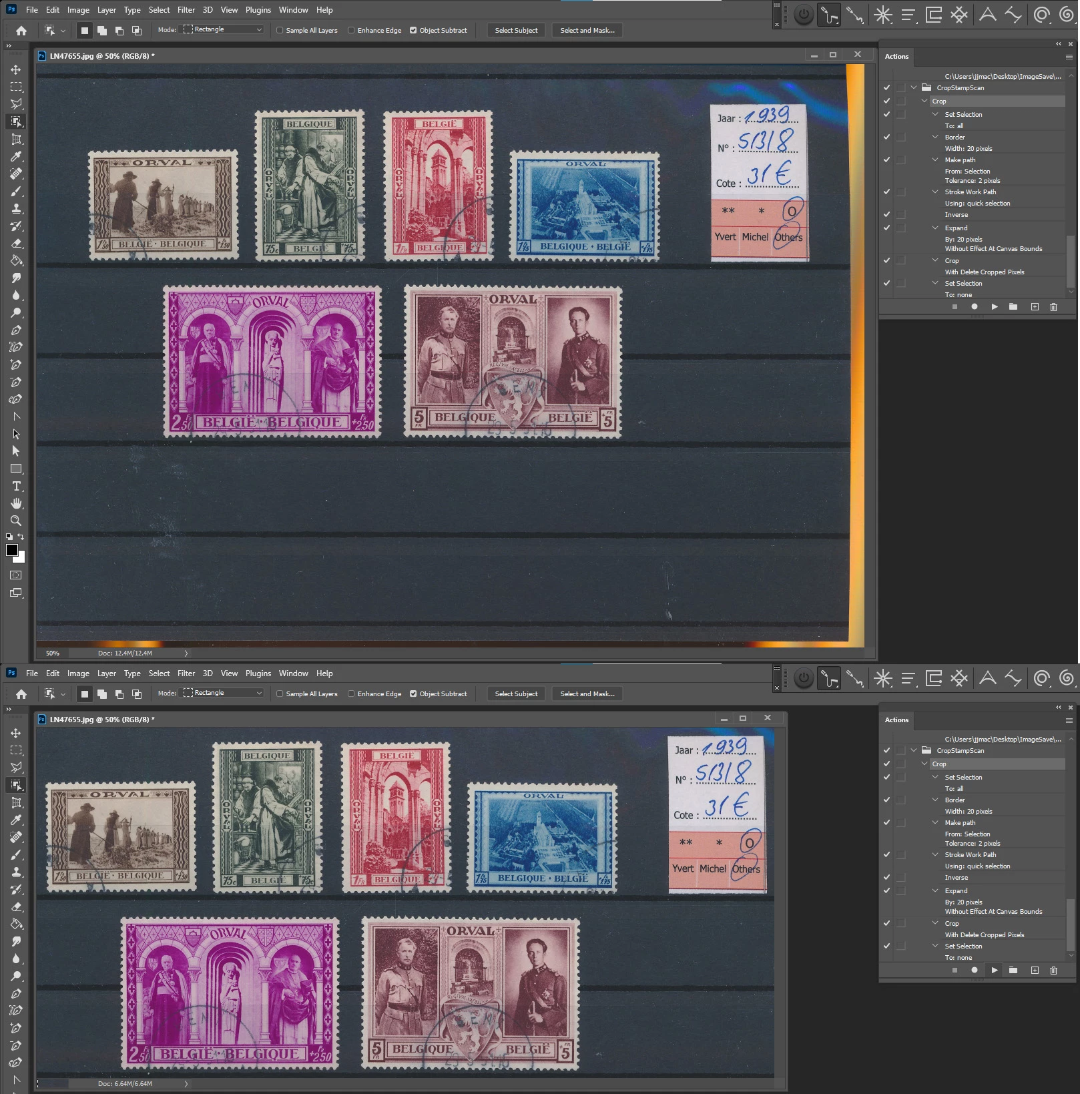
Task: Select the Clone Stamp tool in upper toolbar
Action: 16,208
